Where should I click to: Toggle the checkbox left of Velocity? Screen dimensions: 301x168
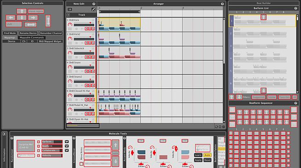pos(38,156)
